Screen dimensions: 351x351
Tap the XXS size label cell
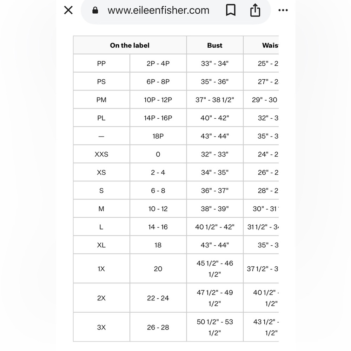point(101,154)
